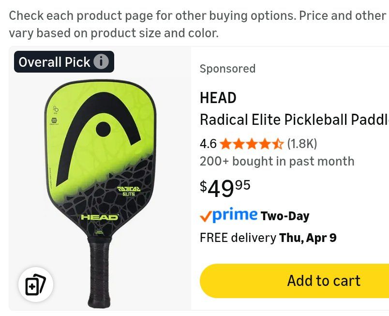This screenshot has height=316, width=389.
Task: Open the (1.8K) reviews count
Action: click(x=302, y=144)
